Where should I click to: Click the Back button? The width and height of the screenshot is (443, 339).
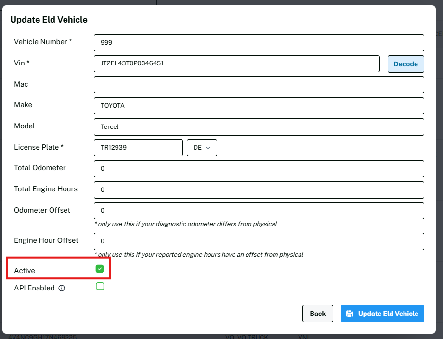[318, 314]
